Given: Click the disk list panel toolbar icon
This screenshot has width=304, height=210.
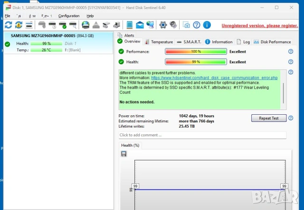Looking at the screenshot, I should click(x=29, y=25).
